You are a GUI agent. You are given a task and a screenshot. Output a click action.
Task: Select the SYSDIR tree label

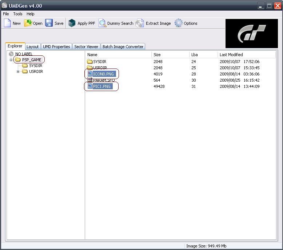(36, 66)
